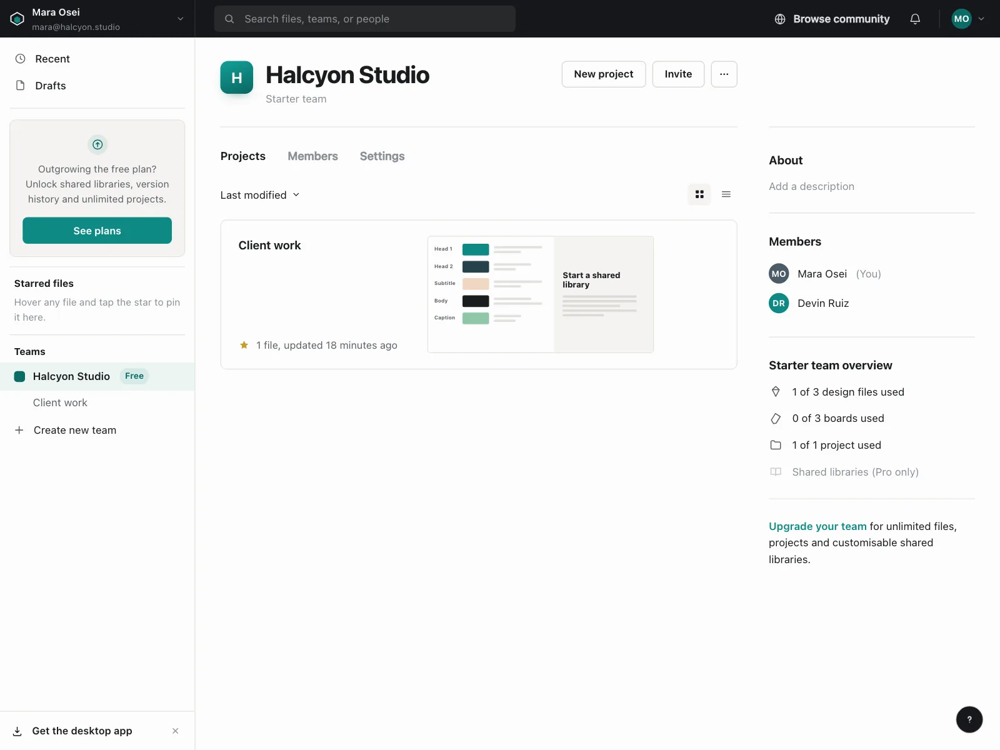Select the Projects tab
The height and width of the screenshot is (750, 1000).
[x=243, y=156]
